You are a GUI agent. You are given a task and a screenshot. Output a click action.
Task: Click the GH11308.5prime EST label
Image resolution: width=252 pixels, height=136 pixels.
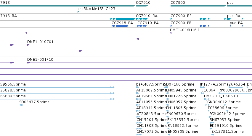(x=152, y=126)
